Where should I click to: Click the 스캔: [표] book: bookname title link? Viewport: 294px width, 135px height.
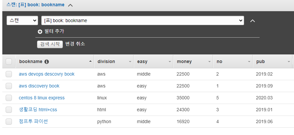[35, 5]
